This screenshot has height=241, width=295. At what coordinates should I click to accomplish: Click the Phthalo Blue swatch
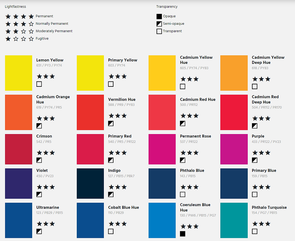(x=162, y=183)
